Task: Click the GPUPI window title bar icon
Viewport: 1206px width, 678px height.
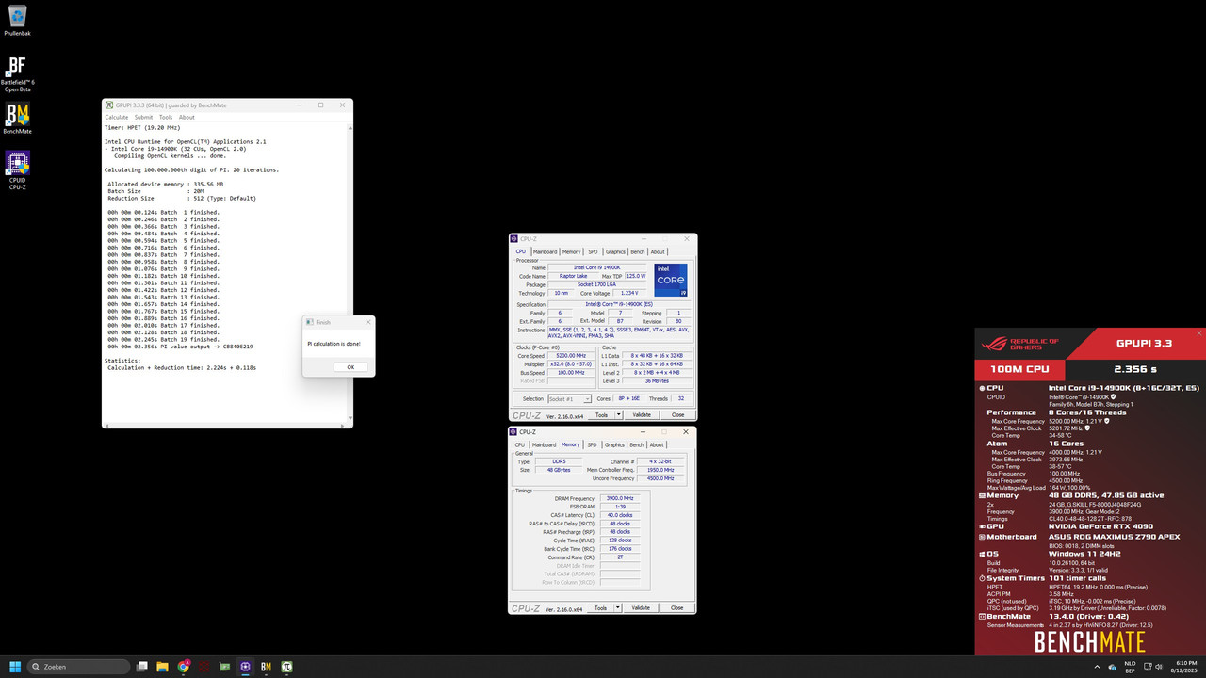Action: pos(107,105)
